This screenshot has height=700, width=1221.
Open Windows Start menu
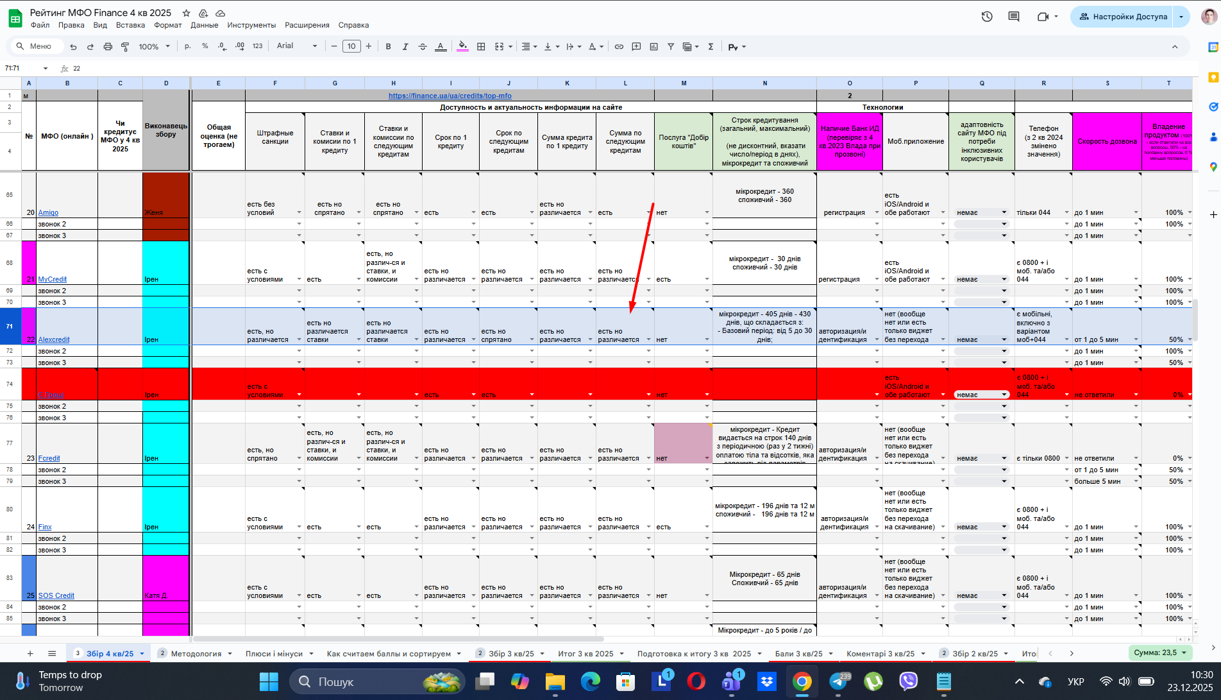tap(269, 681)
